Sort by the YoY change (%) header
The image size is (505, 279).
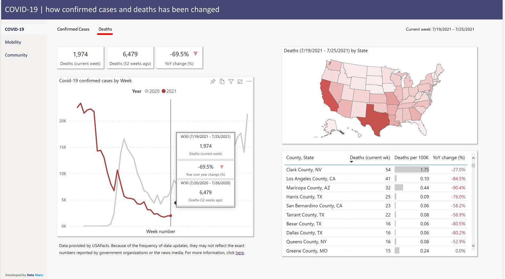(449, 158)
